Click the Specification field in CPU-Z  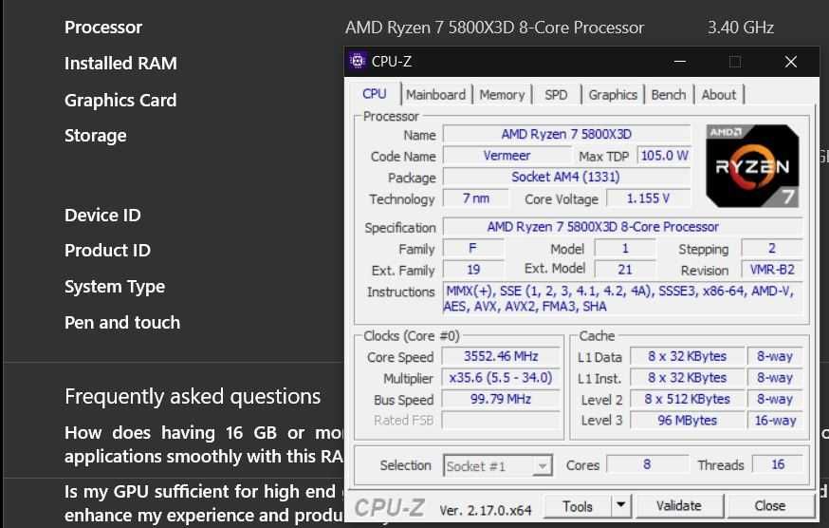(623, 227)
